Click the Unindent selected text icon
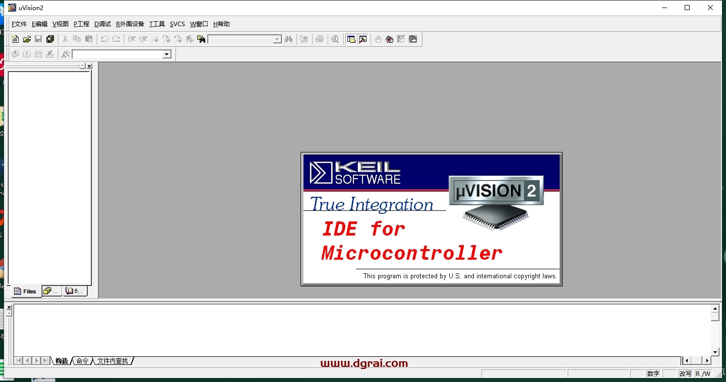Viewport: 726px width, 382px height. [143, 39]
